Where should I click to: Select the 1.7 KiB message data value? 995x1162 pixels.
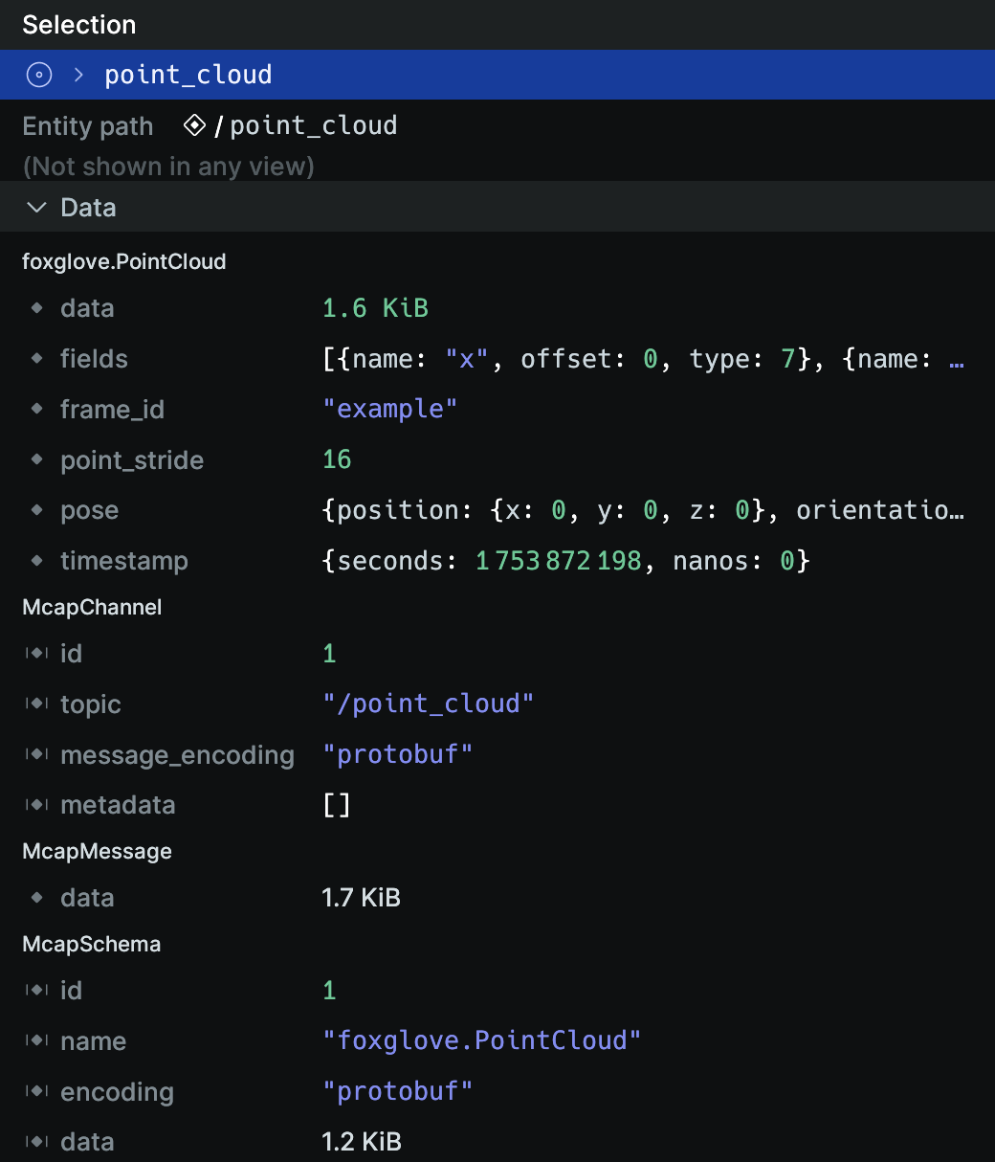click(362, 898)
